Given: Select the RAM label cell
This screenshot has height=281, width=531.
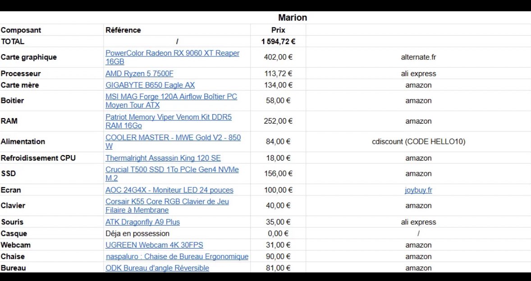Looking at the screenshot, I should (x=51, y=121).
